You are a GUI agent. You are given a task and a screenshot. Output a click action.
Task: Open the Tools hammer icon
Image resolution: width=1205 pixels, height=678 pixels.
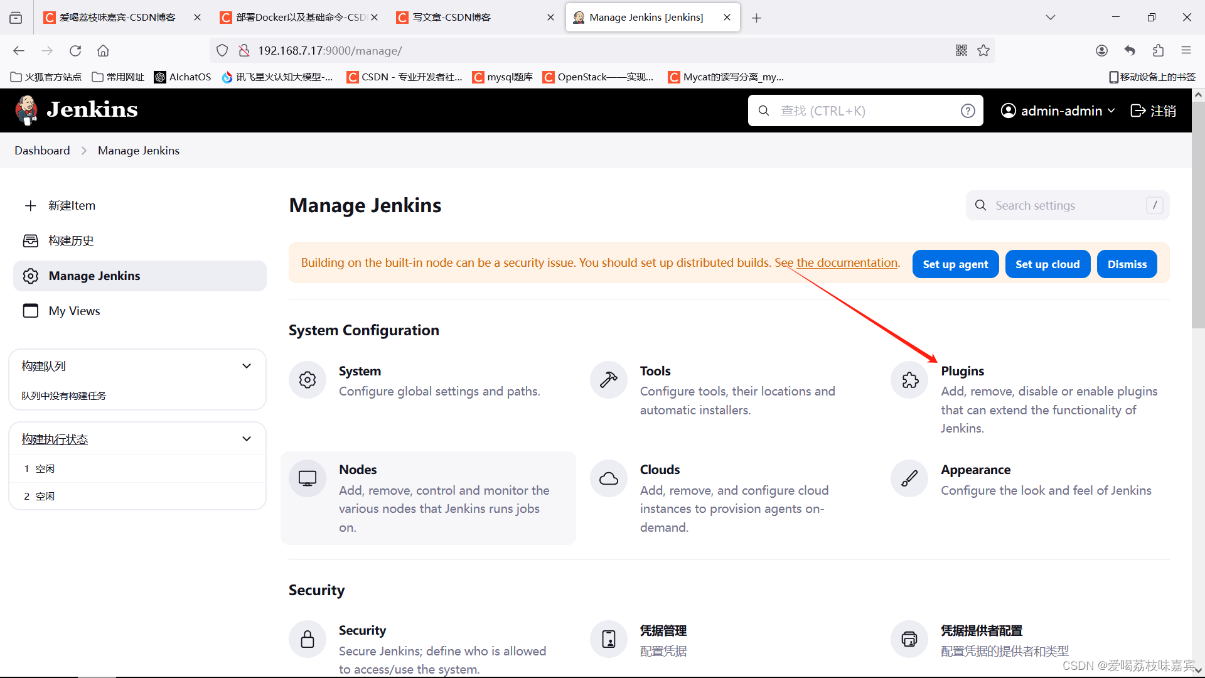pos(609,380)
